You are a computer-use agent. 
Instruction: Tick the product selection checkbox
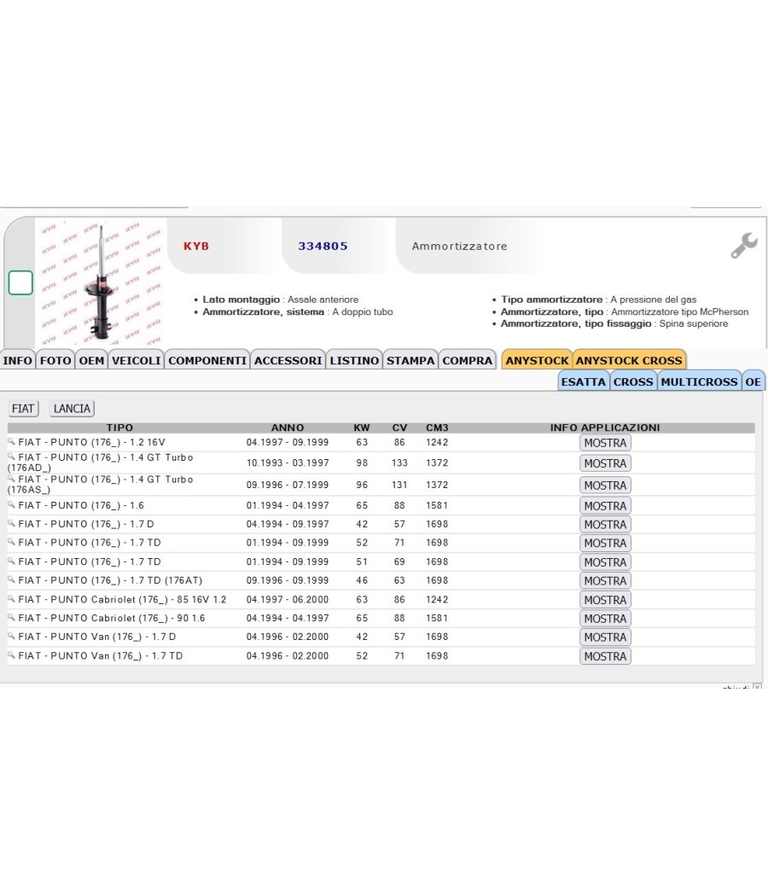click(x=20, y=282)
